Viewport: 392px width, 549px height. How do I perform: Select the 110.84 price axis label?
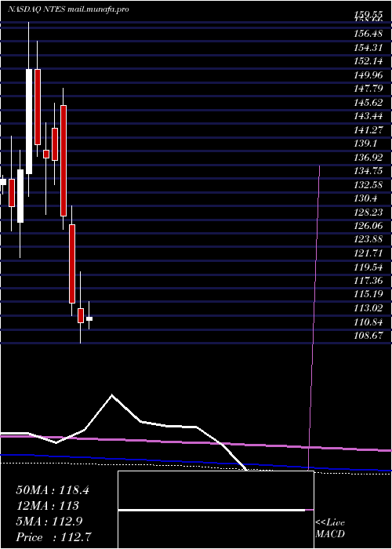[x=368, y=322]
